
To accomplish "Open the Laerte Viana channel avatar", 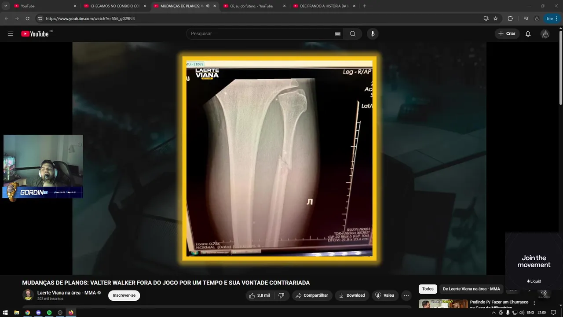I will 28,295.
